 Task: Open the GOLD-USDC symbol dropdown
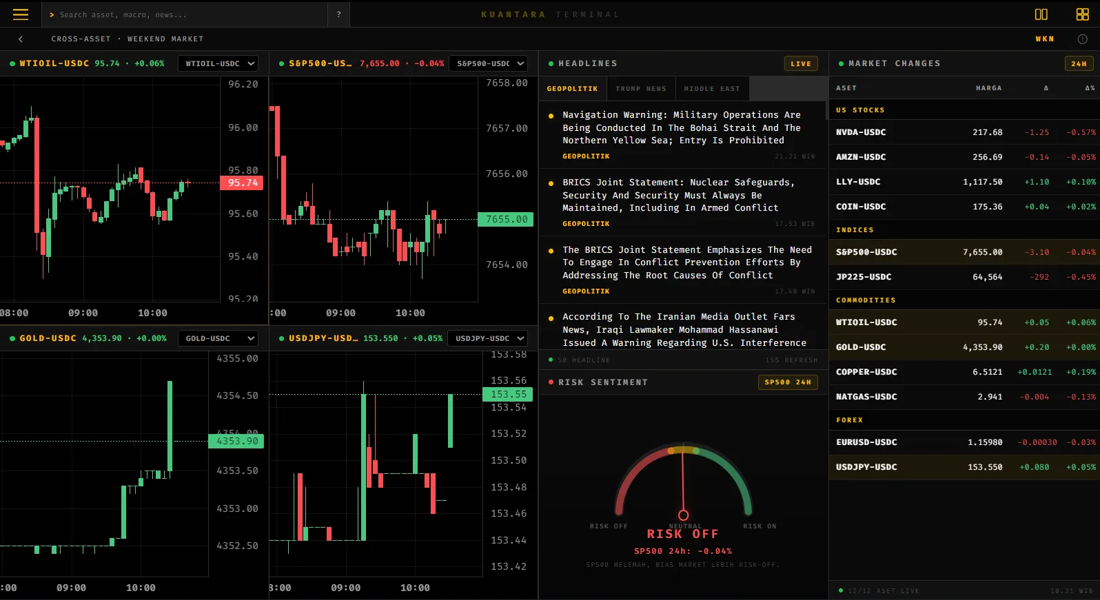coord(218,338)
